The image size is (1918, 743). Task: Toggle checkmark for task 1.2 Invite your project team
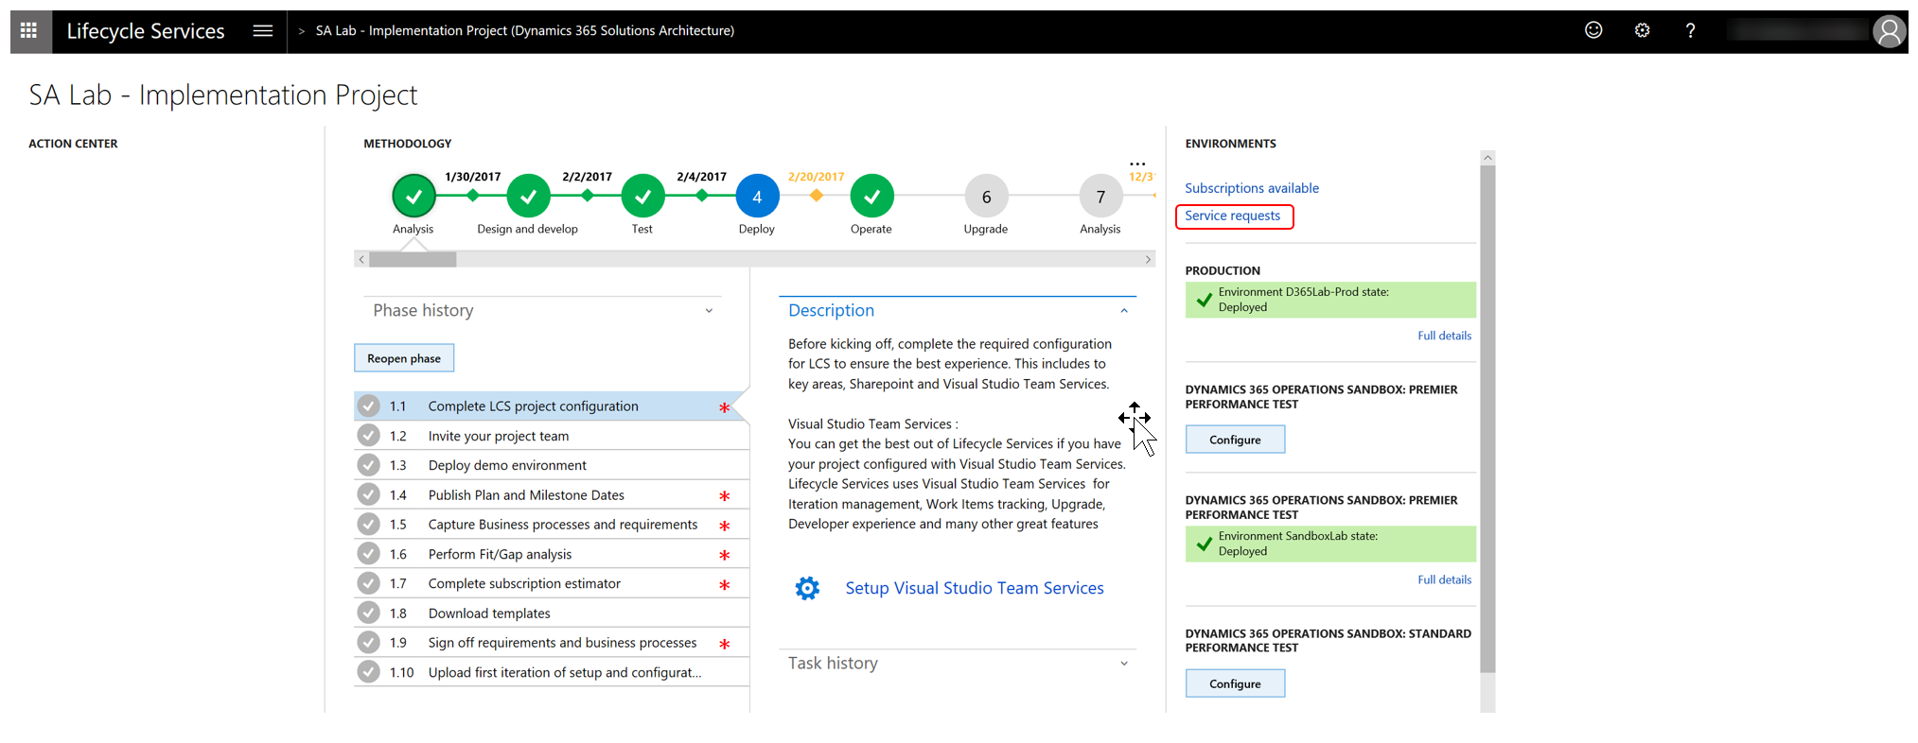[x=369, y=436]
